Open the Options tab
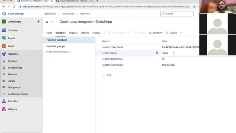 click(85, 33)
